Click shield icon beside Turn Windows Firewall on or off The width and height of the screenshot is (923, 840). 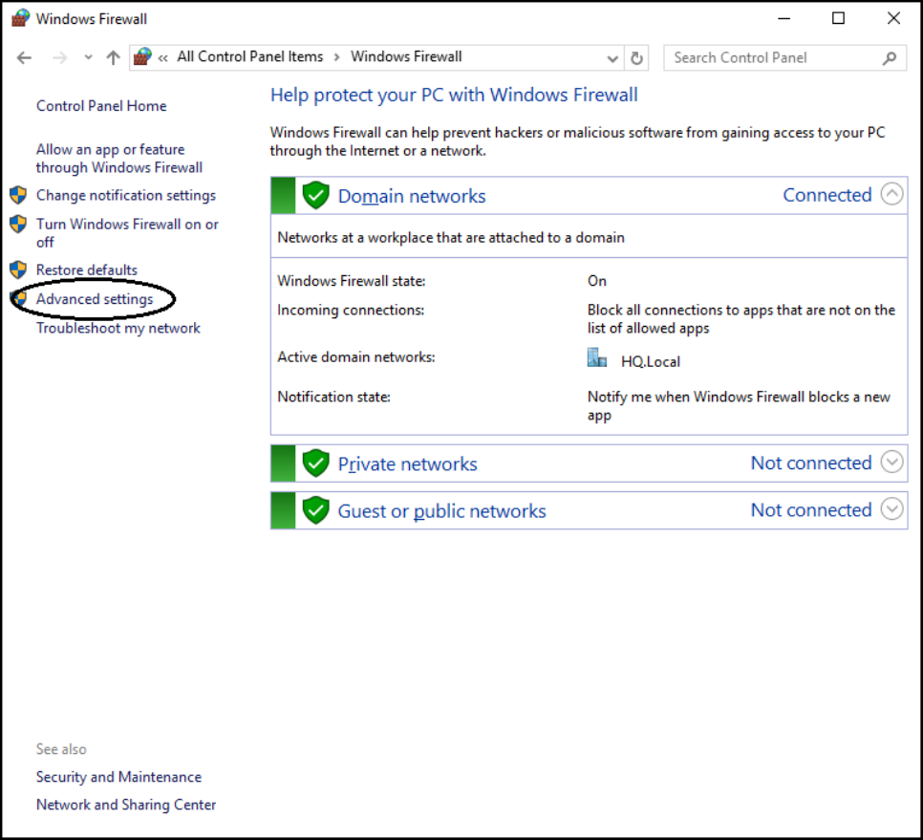pos(18,224)
